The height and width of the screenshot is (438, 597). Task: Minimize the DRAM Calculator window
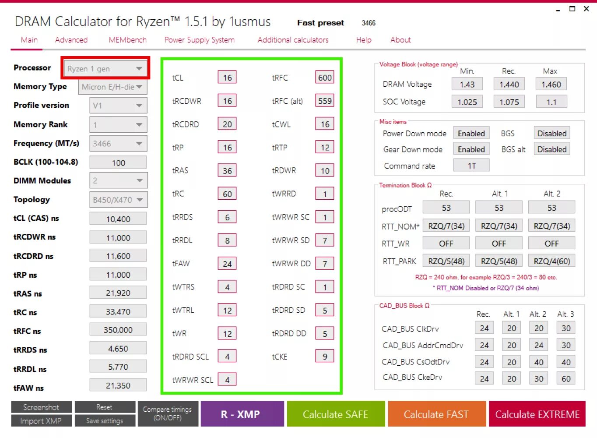click(x=558, y=9)
